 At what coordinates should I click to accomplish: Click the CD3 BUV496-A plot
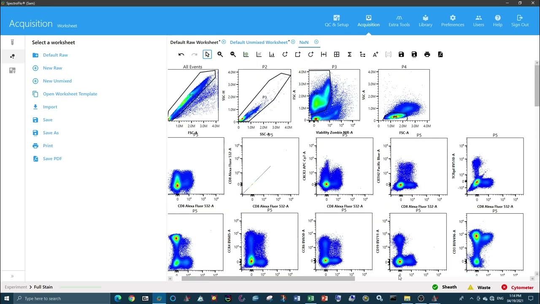(x=495, y=242)
